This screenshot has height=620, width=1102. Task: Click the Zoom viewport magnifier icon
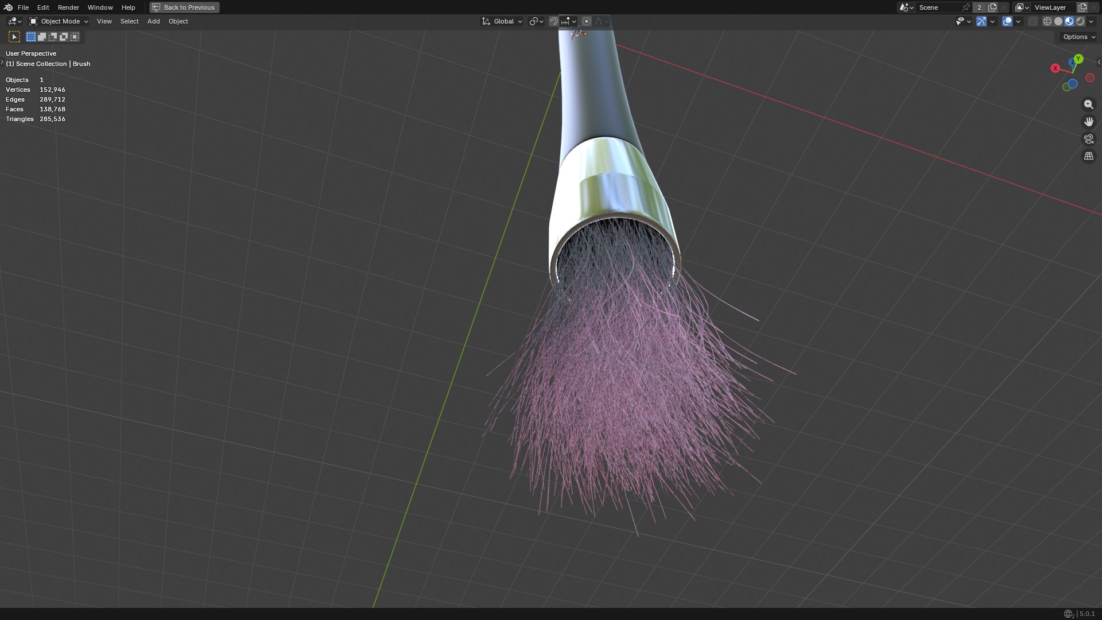click(x=1088, y=104)
